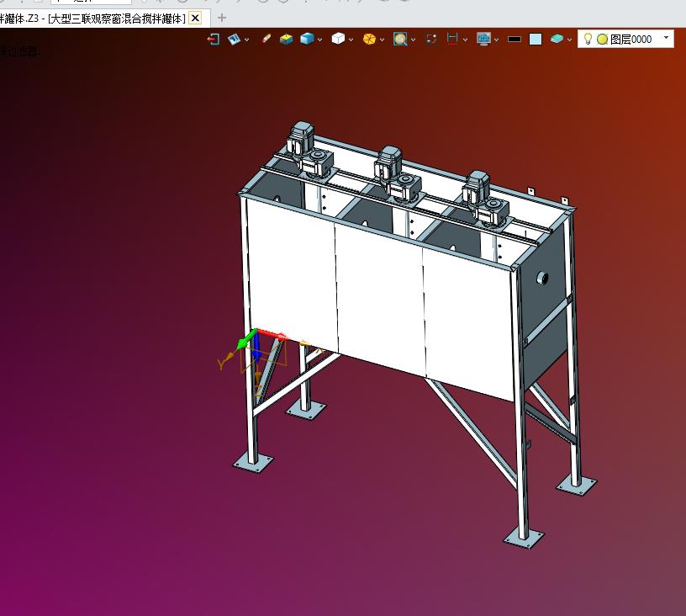Image resolution: width=686 pixels, height=616 pixels.
Task: Activate the zoom magnifier tool icon
Action: click(x=400, y=39)
